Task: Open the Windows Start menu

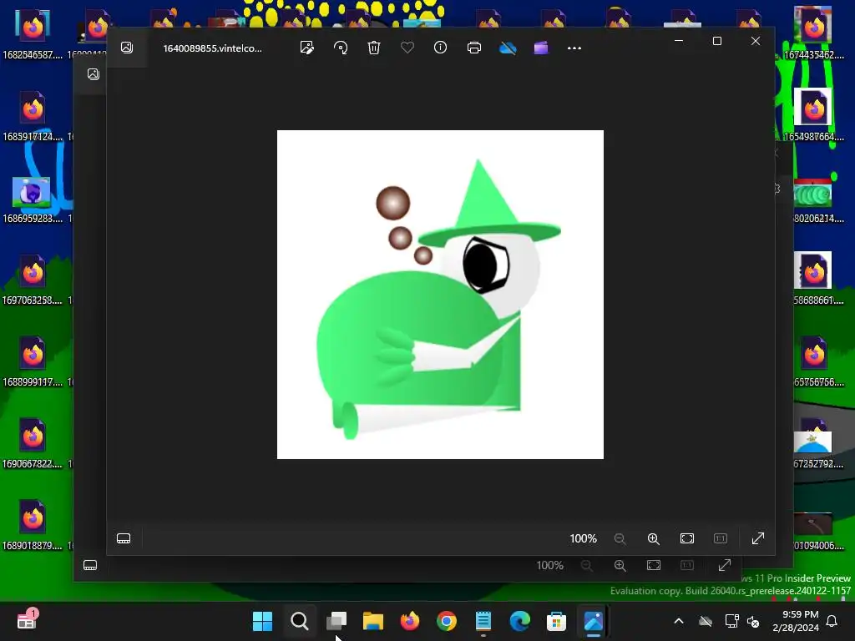Action: (262, 621)
